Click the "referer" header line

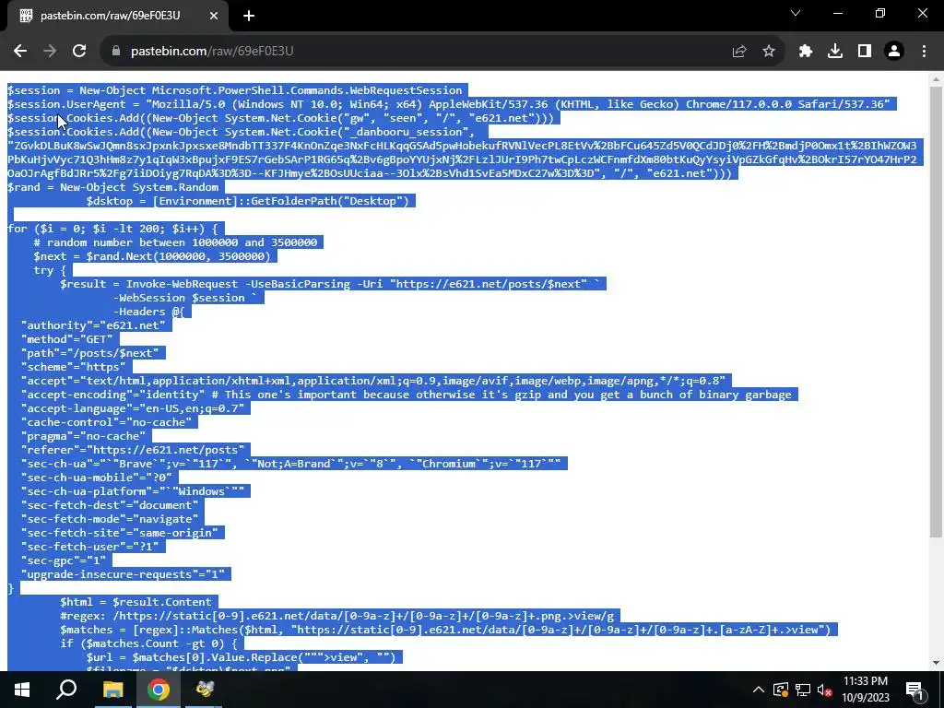pyautogui.click(x=133, y=450)
